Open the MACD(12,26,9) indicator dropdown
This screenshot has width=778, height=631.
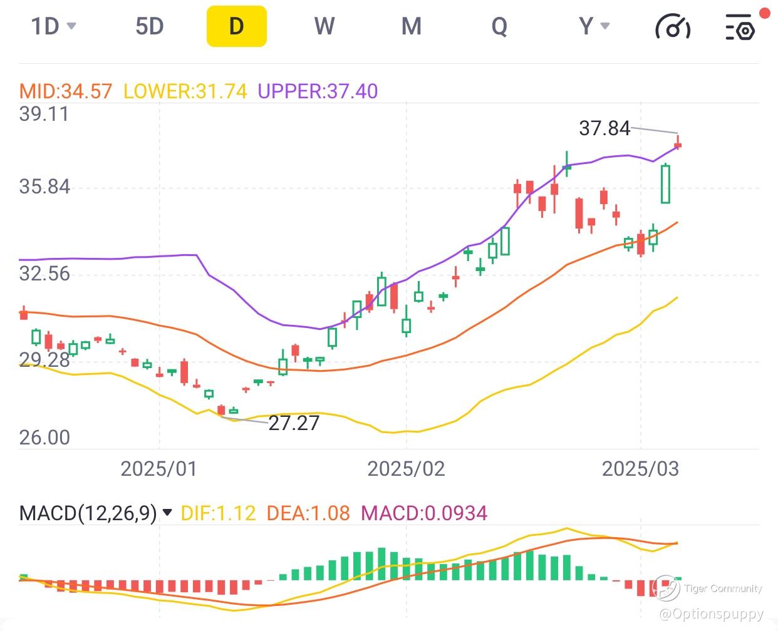coord(167,513)
